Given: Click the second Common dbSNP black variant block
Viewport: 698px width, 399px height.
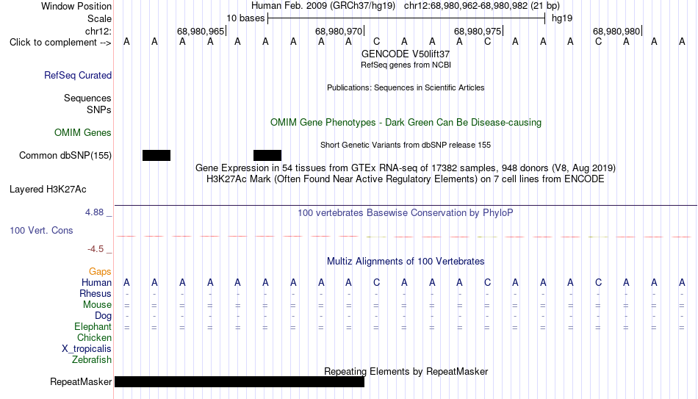Looking at the screenshot, I should coord(267,156).
